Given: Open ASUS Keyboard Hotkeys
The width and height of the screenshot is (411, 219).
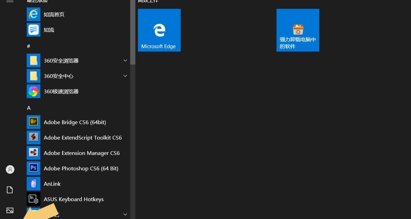Looking at the screenshot, I should [77, 199].
